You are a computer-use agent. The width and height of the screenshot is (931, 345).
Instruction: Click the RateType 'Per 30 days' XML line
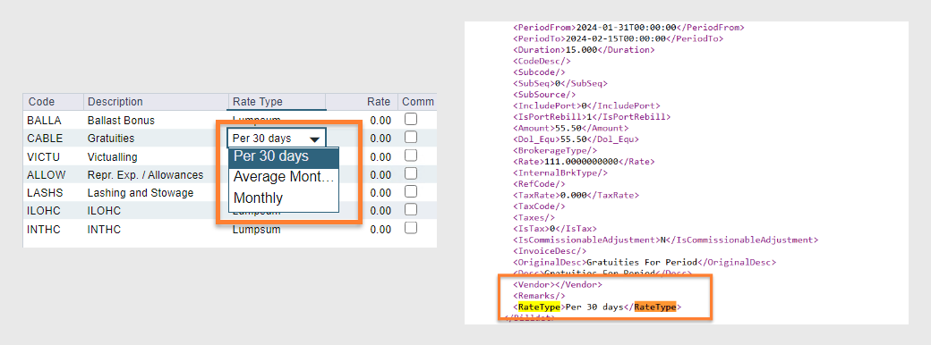point(597,307)
